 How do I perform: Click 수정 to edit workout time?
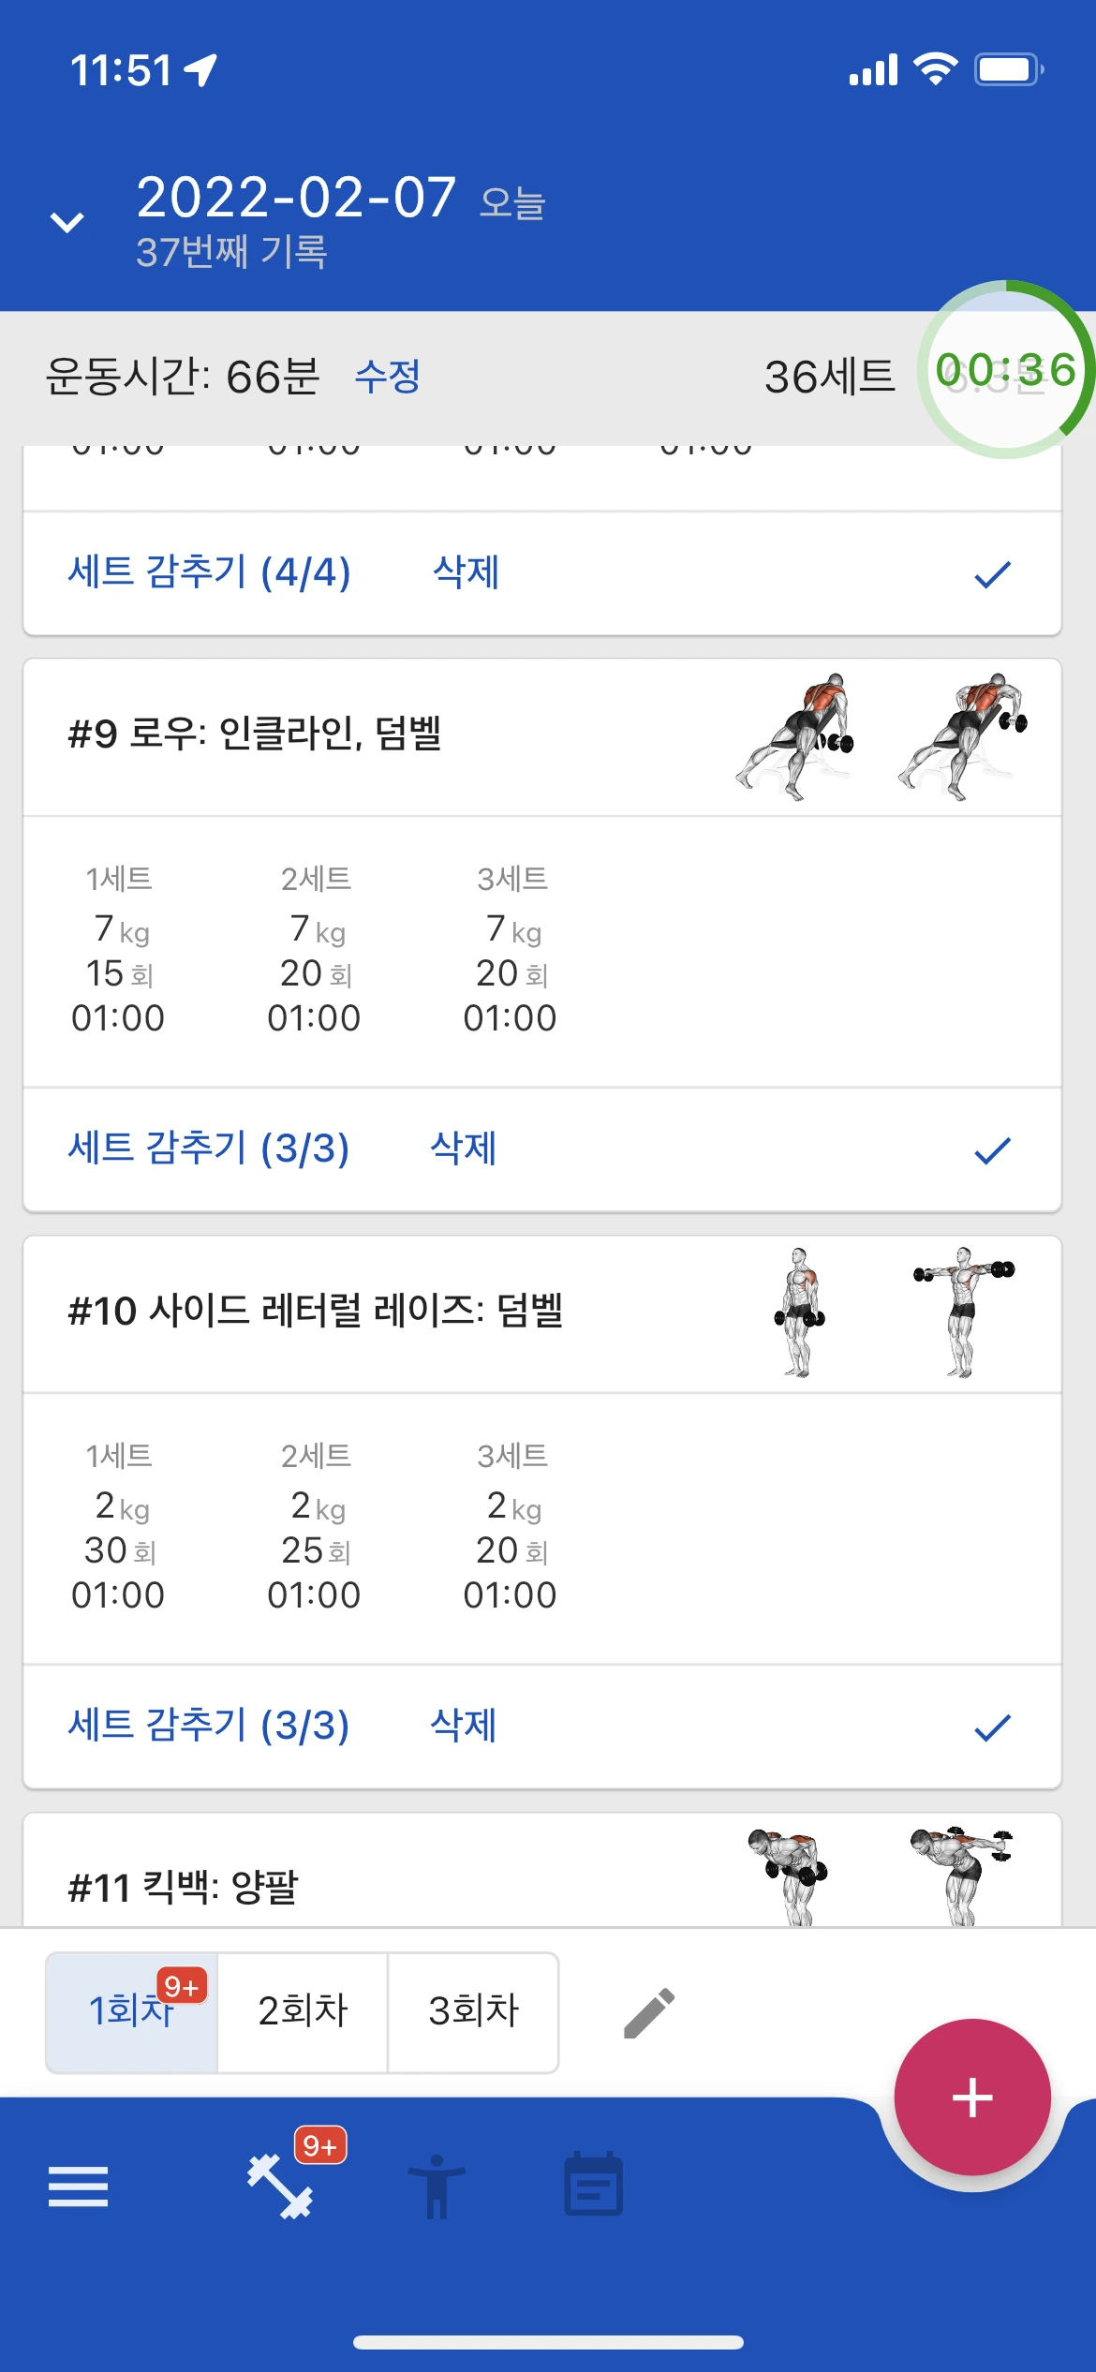coord(387,377)
